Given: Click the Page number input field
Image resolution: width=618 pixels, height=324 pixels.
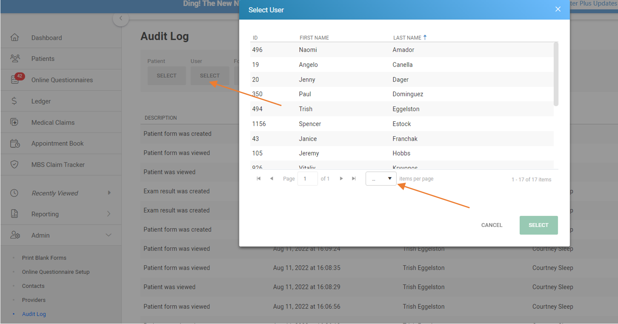Looking at the screenshot, I should pyautogui.click(x=307, y=178).
